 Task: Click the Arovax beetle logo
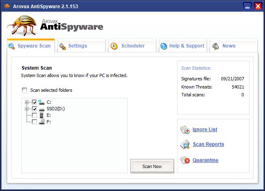point(22,25)
